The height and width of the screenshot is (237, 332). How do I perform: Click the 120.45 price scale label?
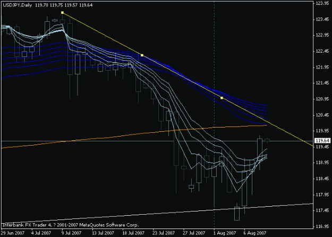coord(322,115)
